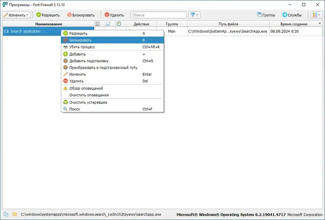Image resolution: width=325 pixels, height=220 pixels.
Task: Click the searchapp.exe path in status bar
Action: point(91,214)
